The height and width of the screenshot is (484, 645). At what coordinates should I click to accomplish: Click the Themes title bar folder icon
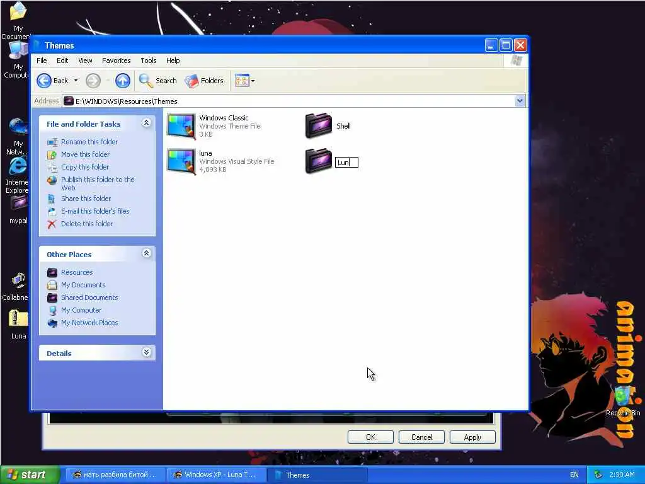[x=37, y=45]
